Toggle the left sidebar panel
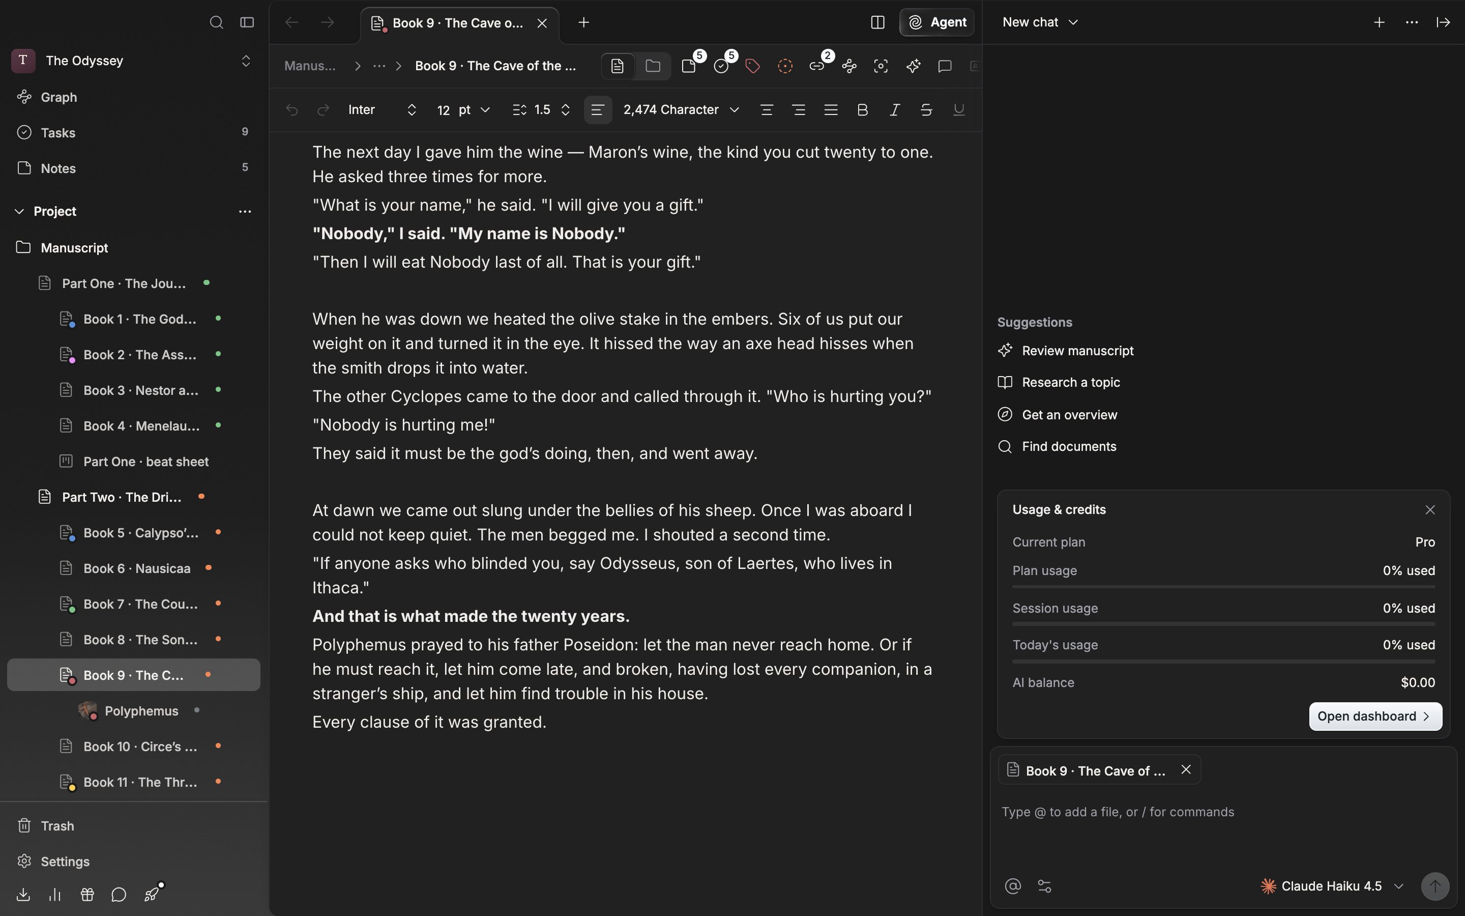This screenshot has width=1465, height=916. tap(247, 22)
